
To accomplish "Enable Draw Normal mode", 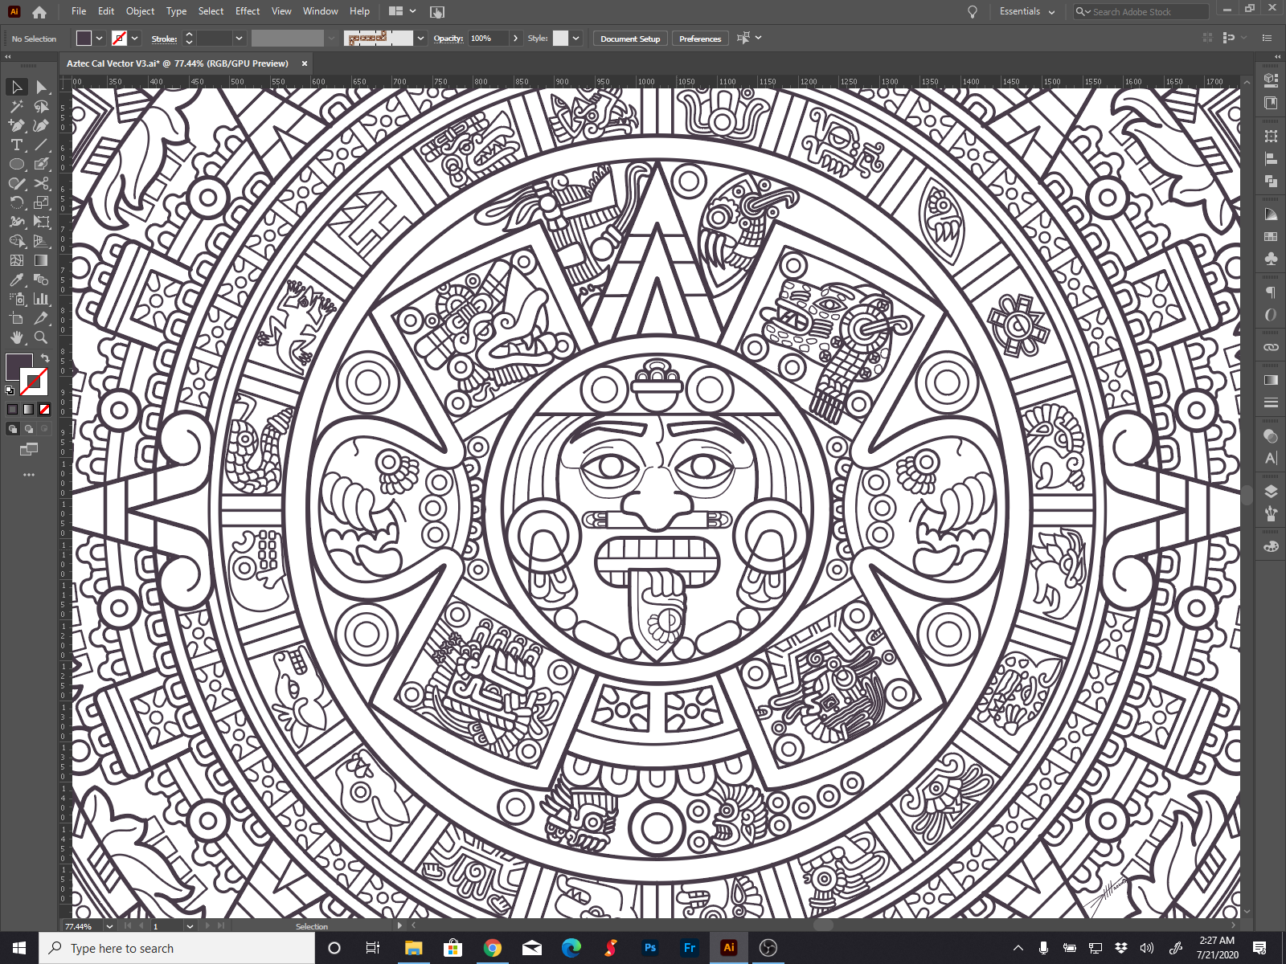I will (x=12, y=429).
